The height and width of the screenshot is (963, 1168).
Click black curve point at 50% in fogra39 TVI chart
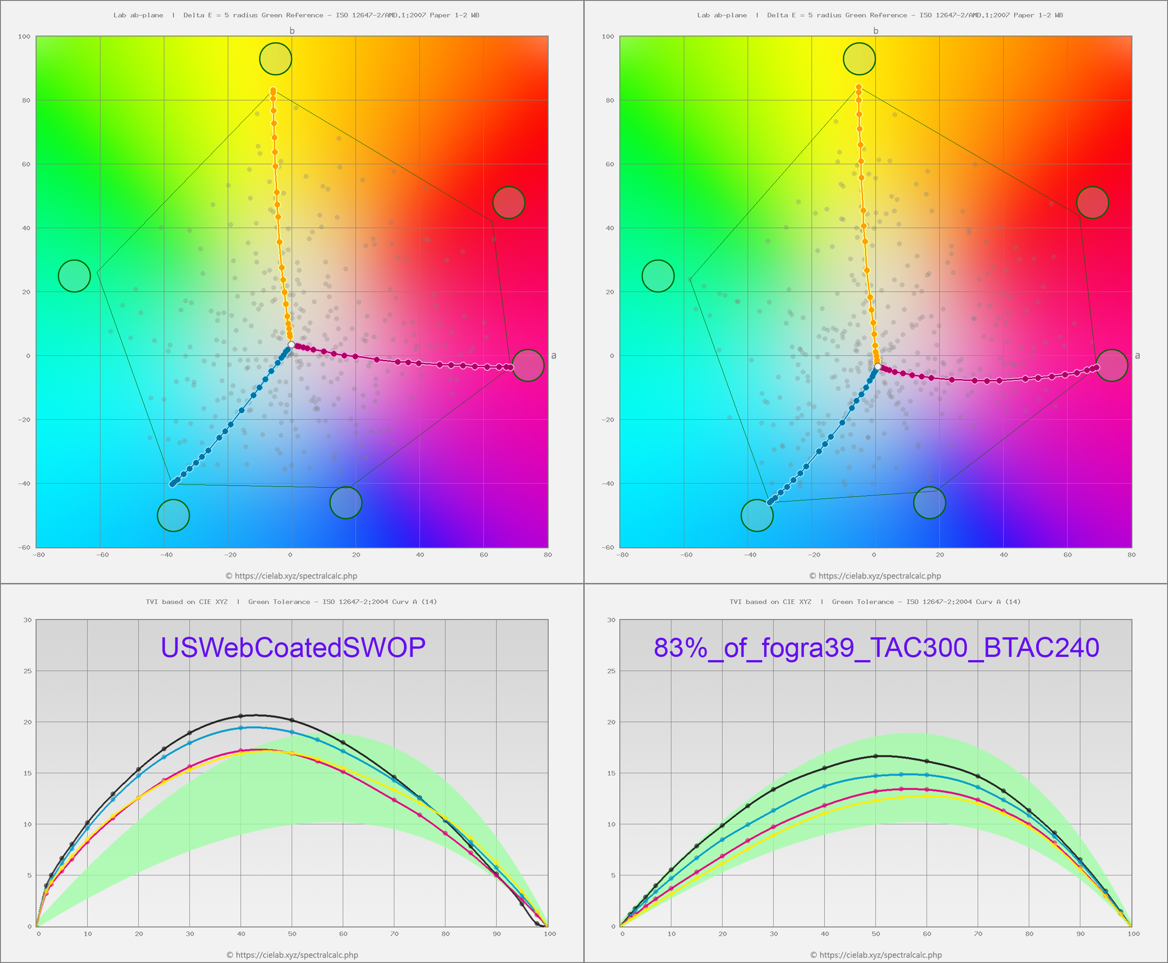click(x=875, y=756)
